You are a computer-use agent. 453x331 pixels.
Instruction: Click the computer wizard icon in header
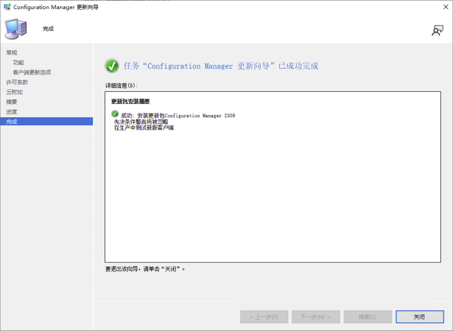tap(16, 29)
